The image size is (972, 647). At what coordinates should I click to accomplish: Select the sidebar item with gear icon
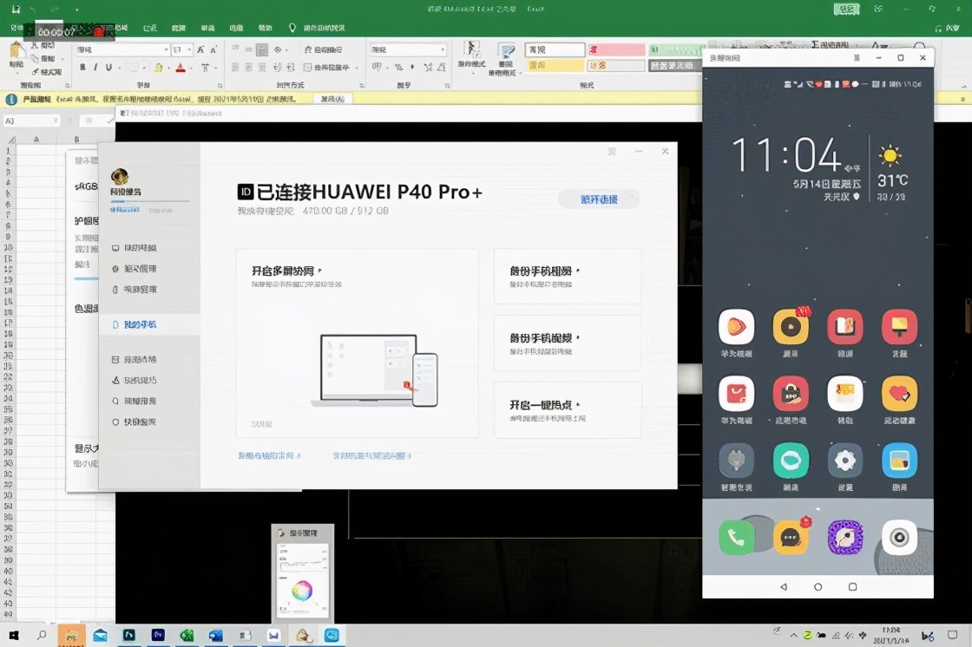(149, 269)
